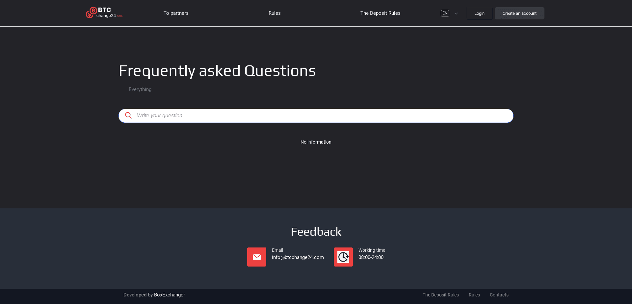Image resolution: width=632 pixels, height=304 pixels.
Task: Expand the language selector chevron
Action: click(456, 13)
